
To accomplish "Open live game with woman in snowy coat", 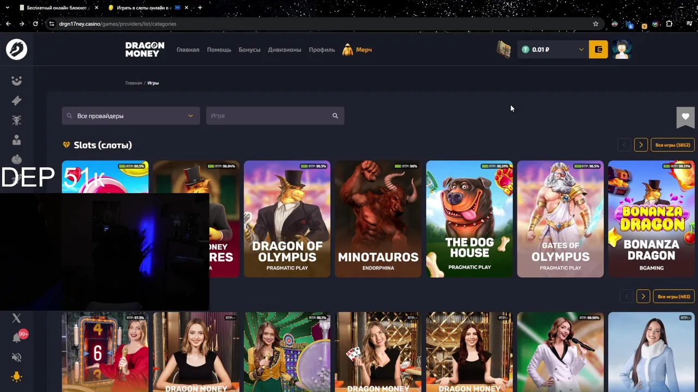I will pyautogui.click(x=651, y=352).
